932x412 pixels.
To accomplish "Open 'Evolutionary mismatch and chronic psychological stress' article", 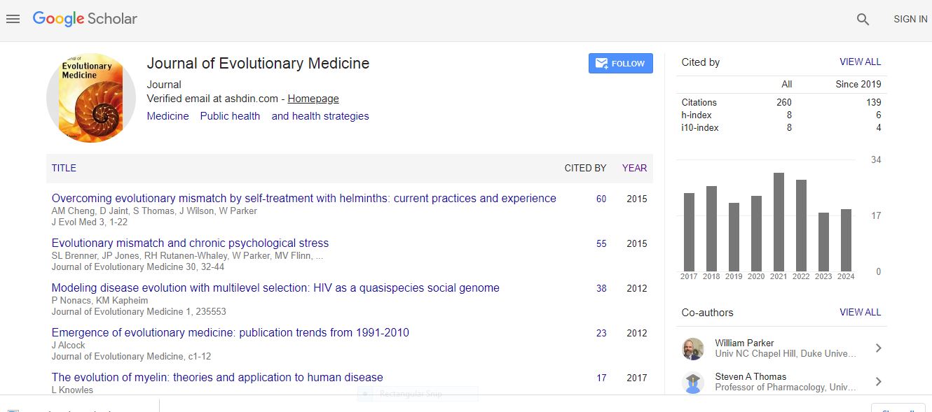I will [x=190, y=243].
